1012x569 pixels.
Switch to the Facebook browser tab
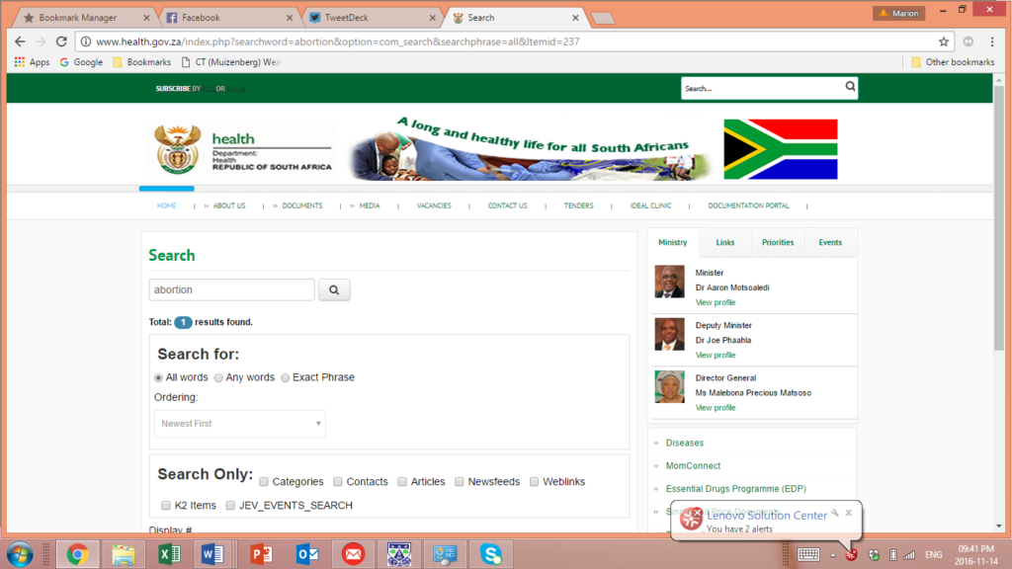[x=229, y=18]
